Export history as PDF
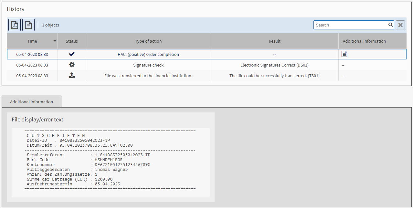The image size is (413, 208). pos(15,25)
